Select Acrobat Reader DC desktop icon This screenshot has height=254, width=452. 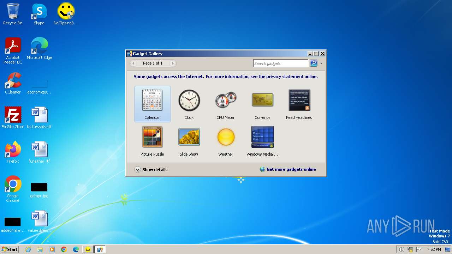(x=13, y=51)
